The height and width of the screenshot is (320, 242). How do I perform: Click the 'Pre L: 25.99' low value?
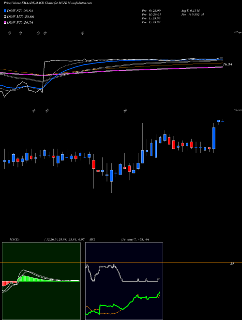pyautogui.click(x=151, y=18)
